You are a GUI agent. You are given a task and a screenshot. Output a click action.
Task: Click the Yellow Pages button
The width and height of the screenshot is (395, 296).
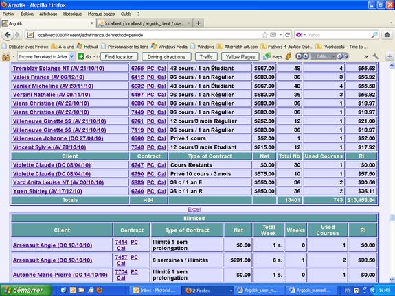point(240,57)
